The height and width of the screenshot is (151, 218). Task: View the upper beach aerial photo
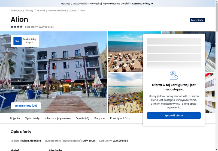point(125,52)
